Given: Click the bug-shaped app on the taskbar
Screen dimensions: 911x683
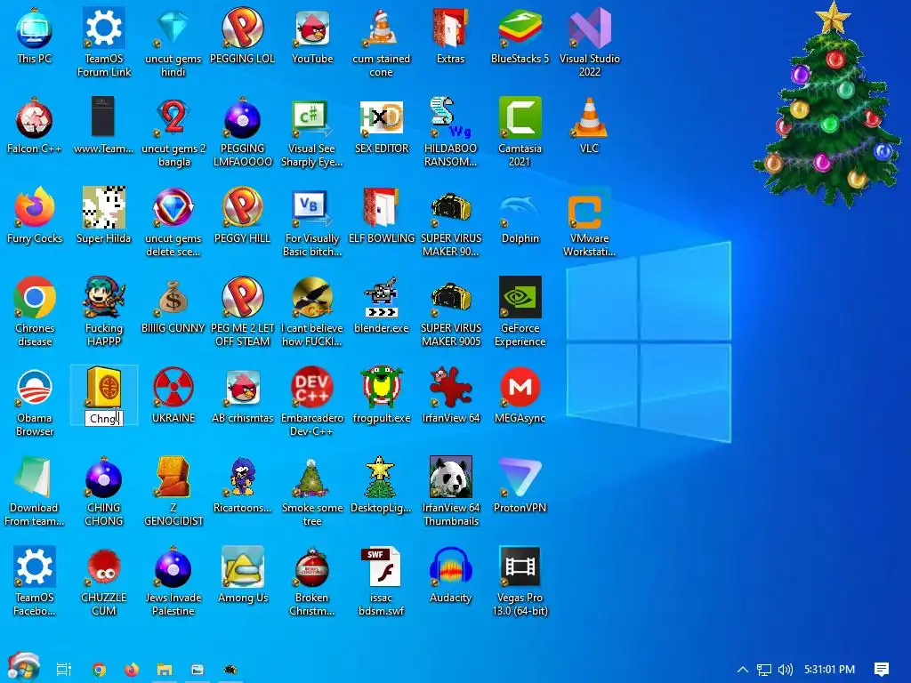Looking at the screenshot, I should [230, 669].
